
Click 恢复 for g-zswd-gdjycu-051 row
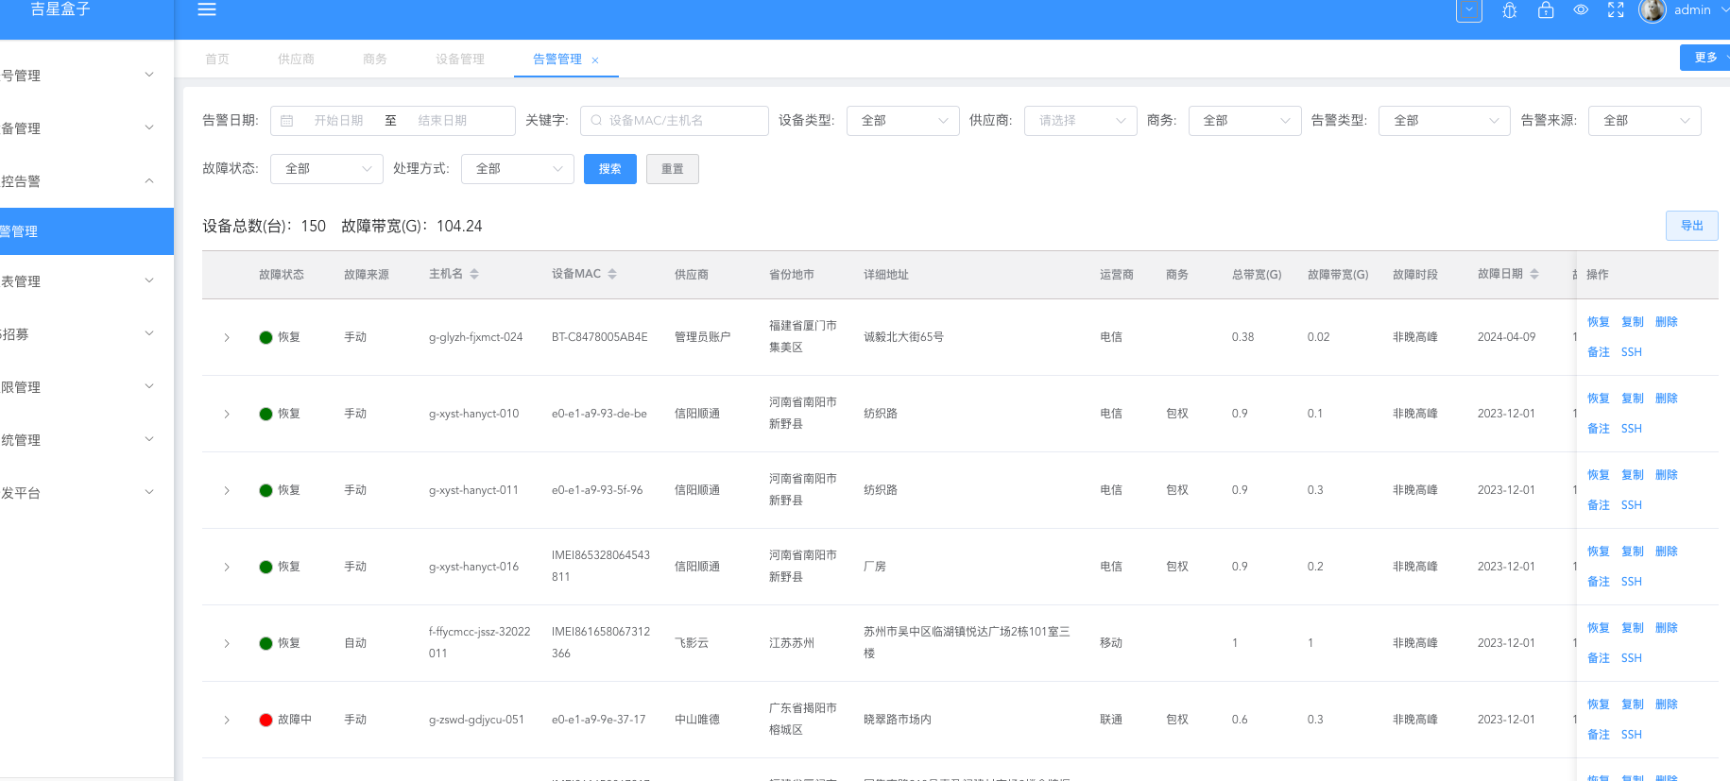1599,705
